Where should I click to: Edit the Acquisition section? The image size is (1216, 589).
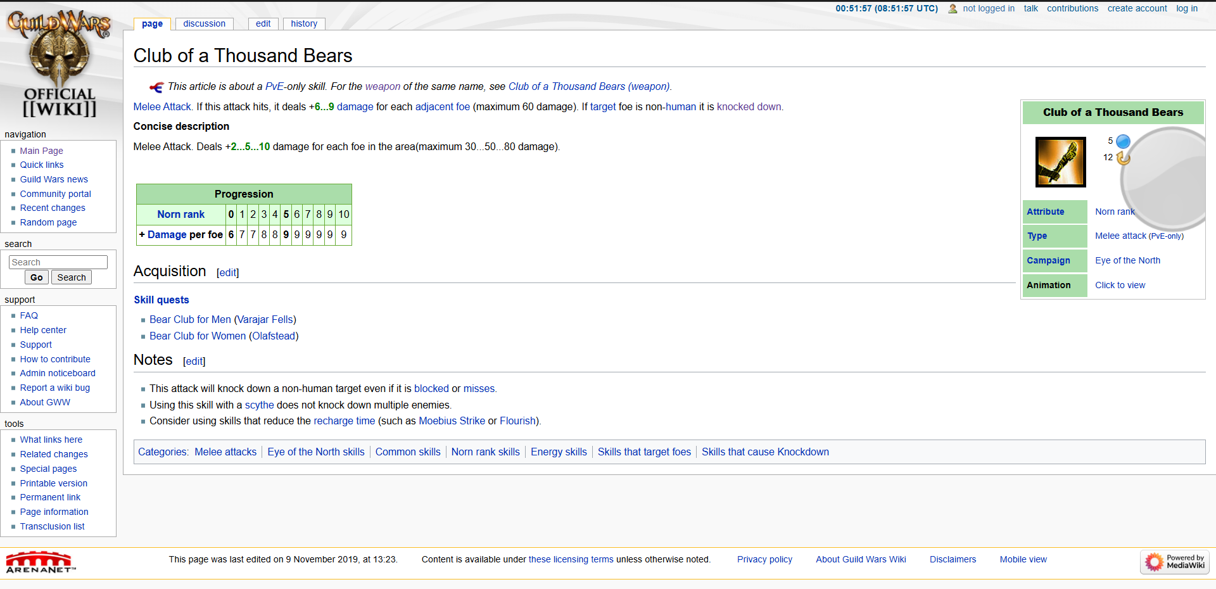(x=228, y=272)
